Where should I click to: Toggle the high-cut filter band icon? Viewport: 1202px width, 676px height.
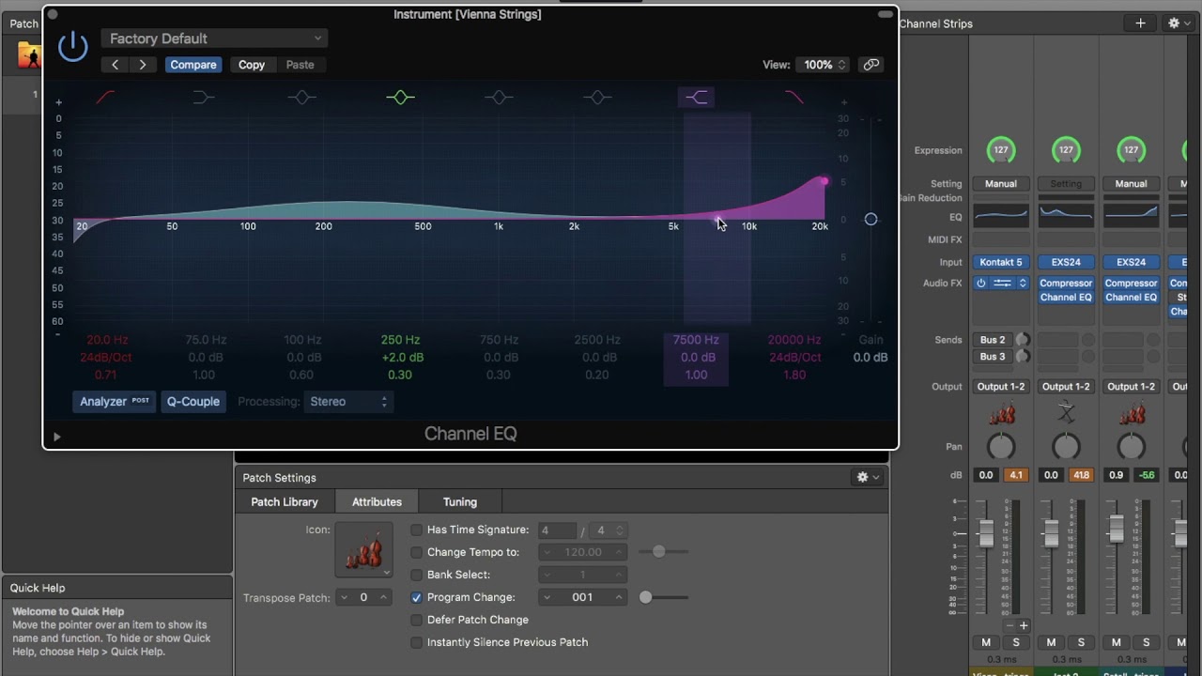point(794,98)
